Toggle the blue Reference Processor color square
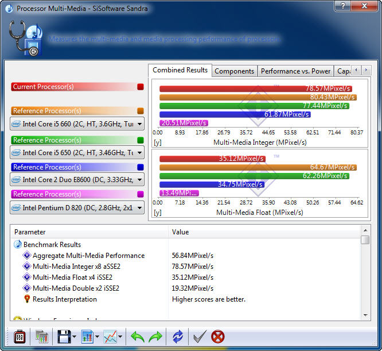The width and height of the screenshot is (382, 351). 141,167
